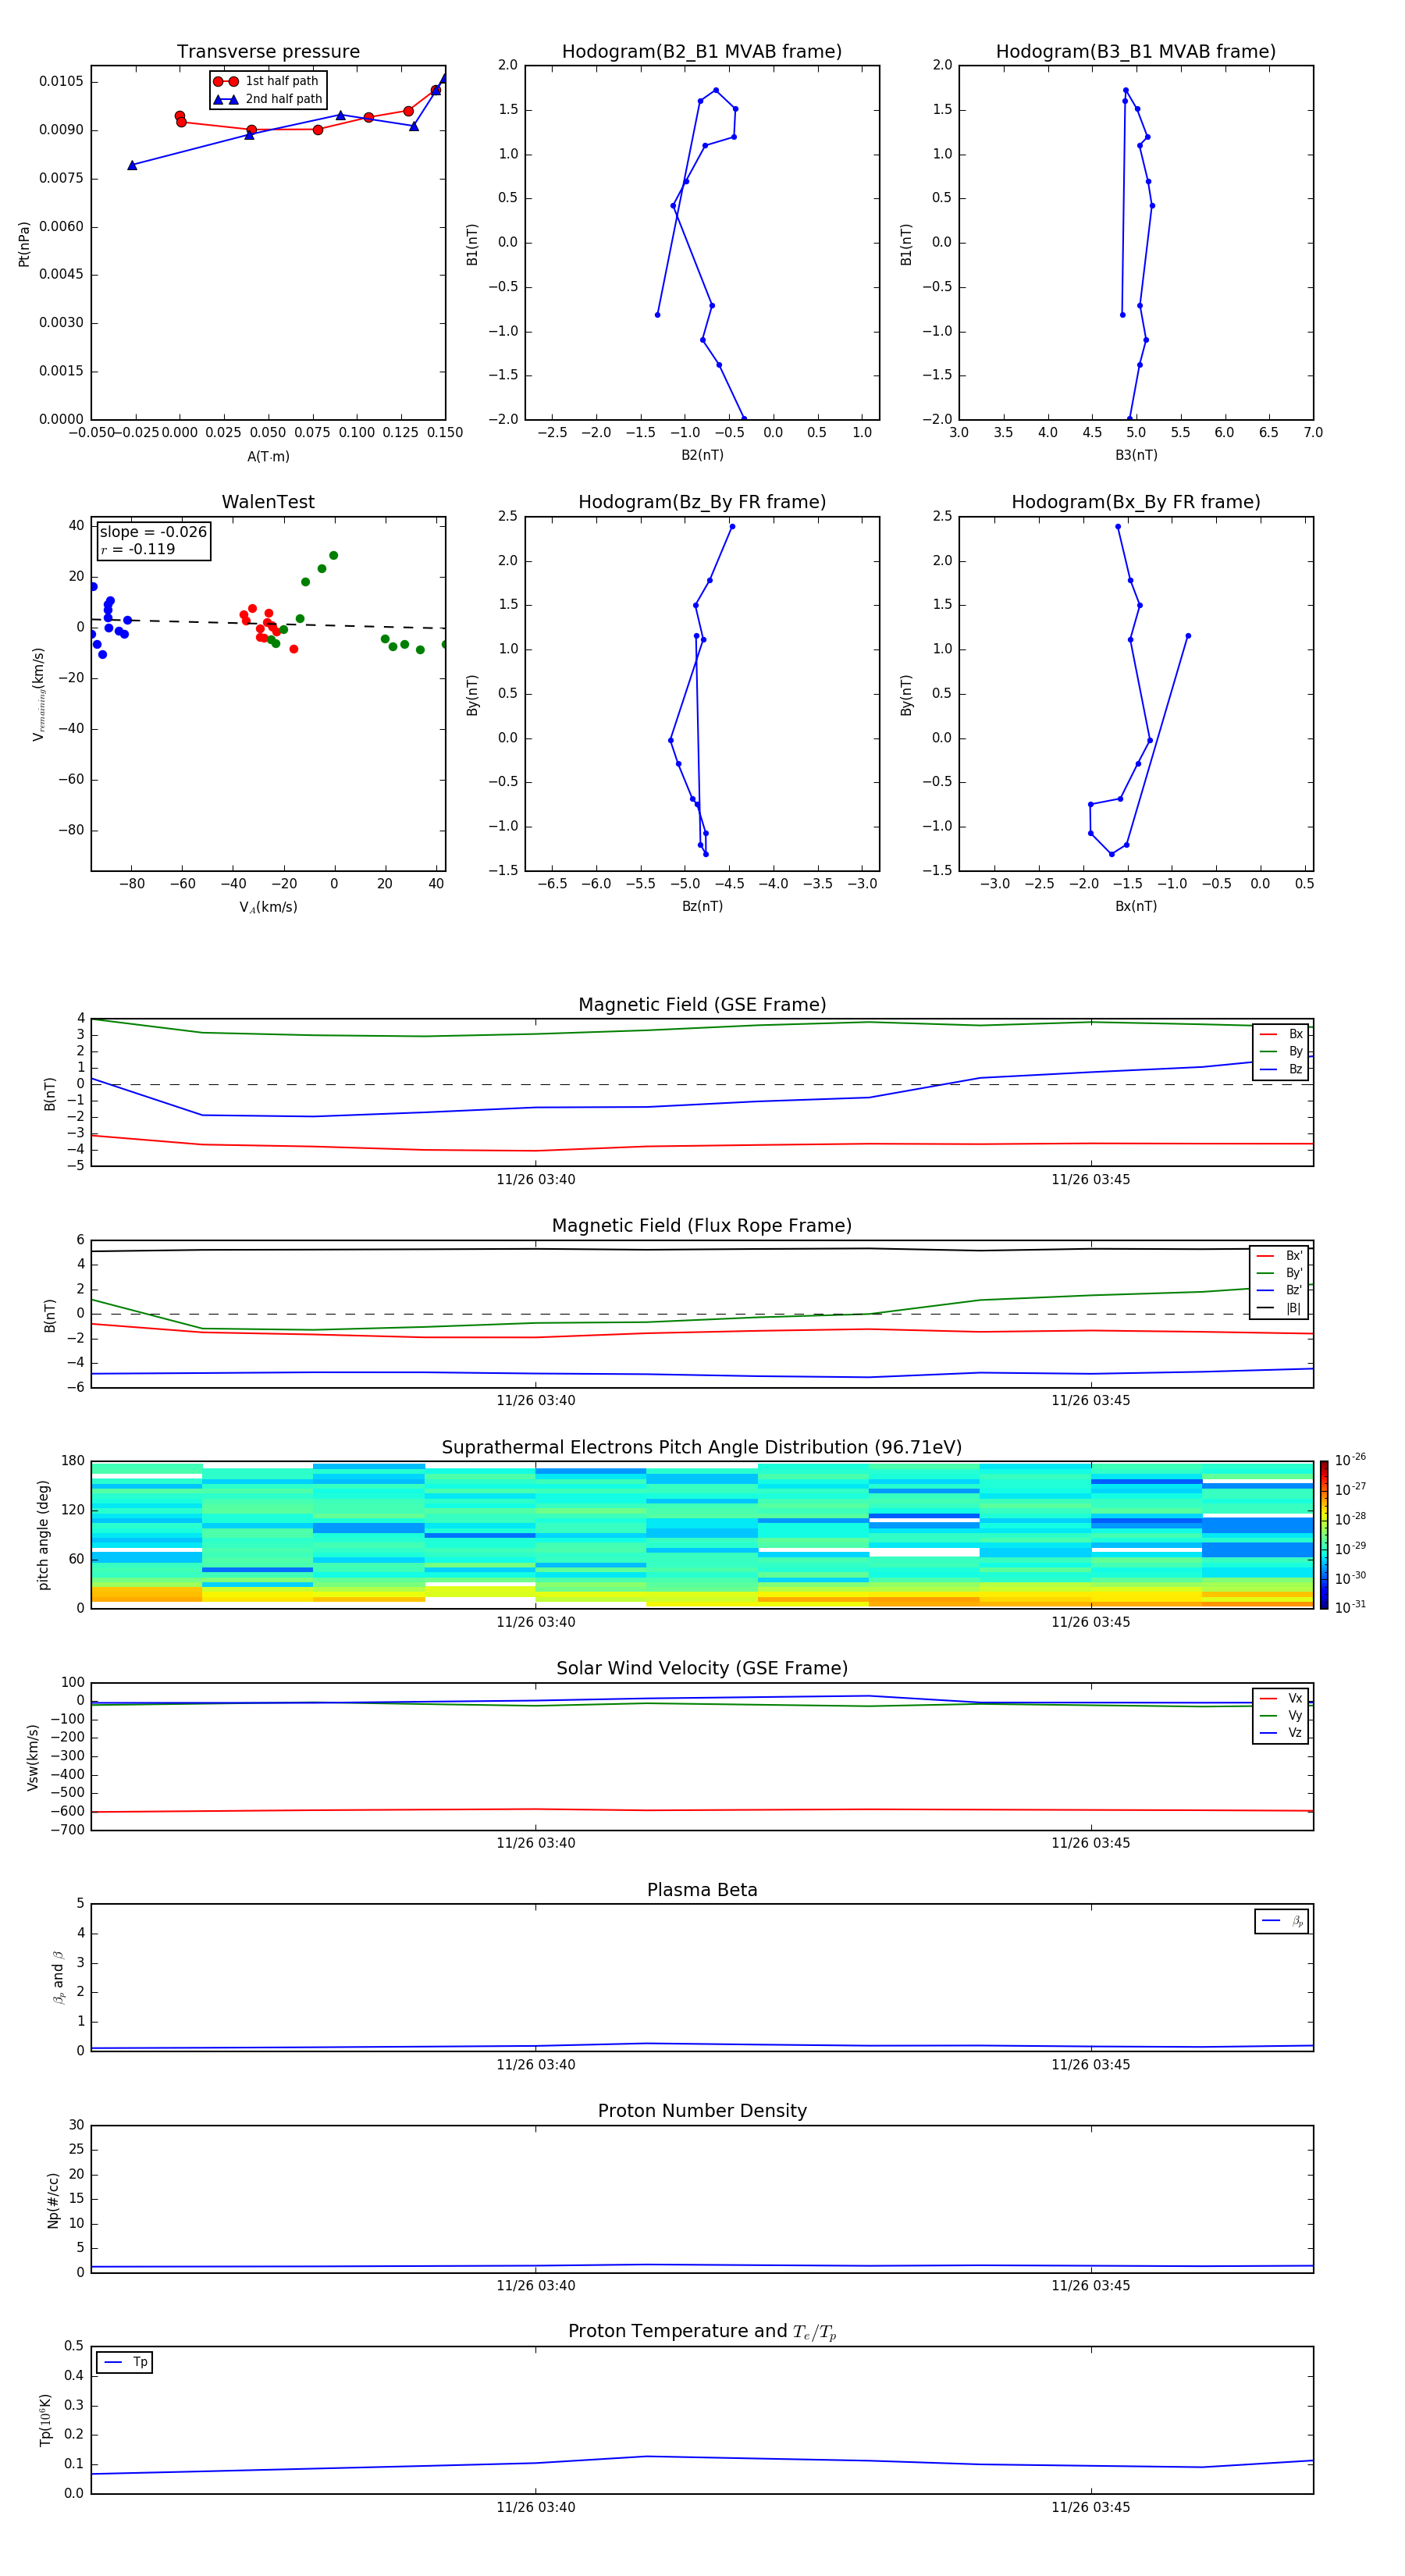Click the 'B3(nT)' x-axis label
This screenshot has height=2576, width=1405.
pyautogui.click(x=1136, y=455)
